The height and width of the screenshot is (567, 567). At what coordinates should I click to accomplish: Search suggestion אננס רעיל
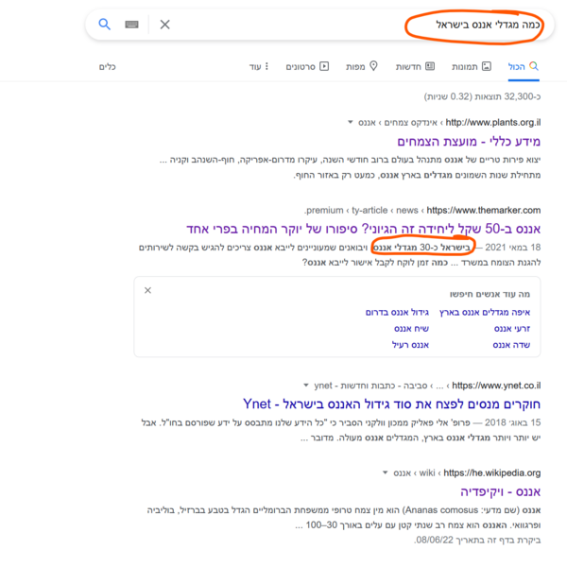pyautogui.click(x=410, y=345)
